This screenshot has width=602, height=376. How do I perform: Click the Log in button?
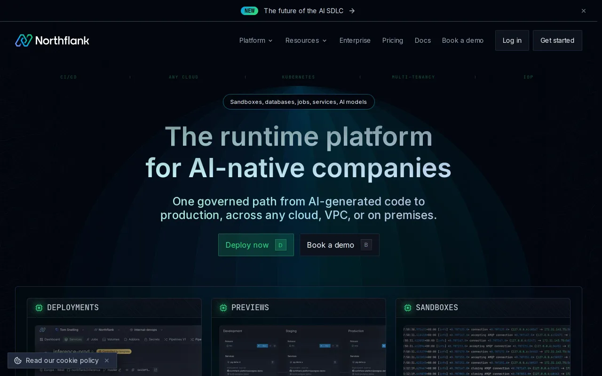512,40
